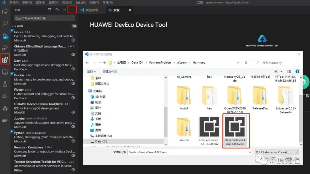Open the Run and Debug view
This screenshot has width=310, height=174.
pos(5,48)
